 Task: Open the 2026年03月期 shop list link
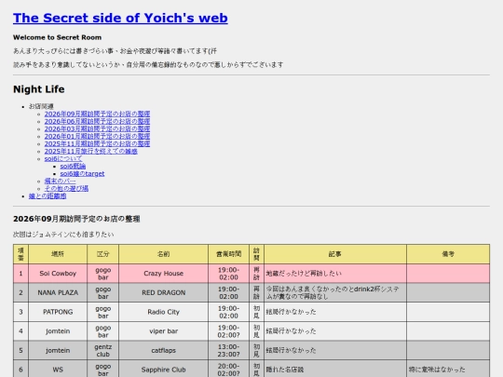(97, 128)
